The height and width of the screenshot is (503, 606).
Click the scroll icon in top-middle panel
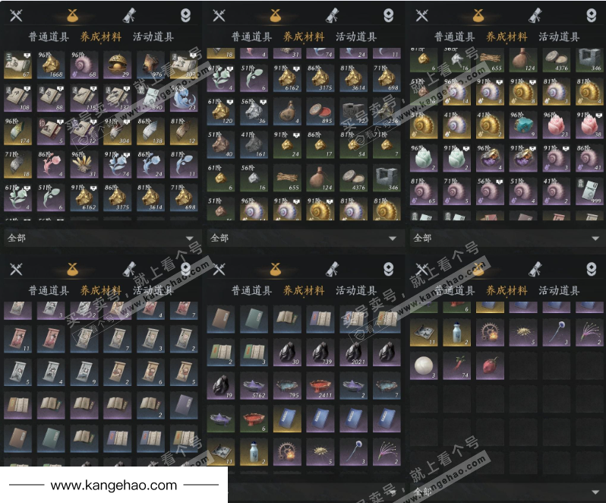[x=332, y=15]
